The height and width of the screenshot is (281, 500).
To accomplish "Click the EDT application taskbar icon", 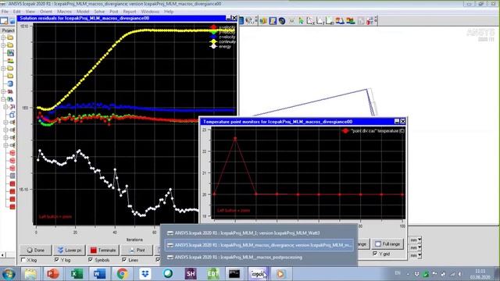I will [213, 274].
